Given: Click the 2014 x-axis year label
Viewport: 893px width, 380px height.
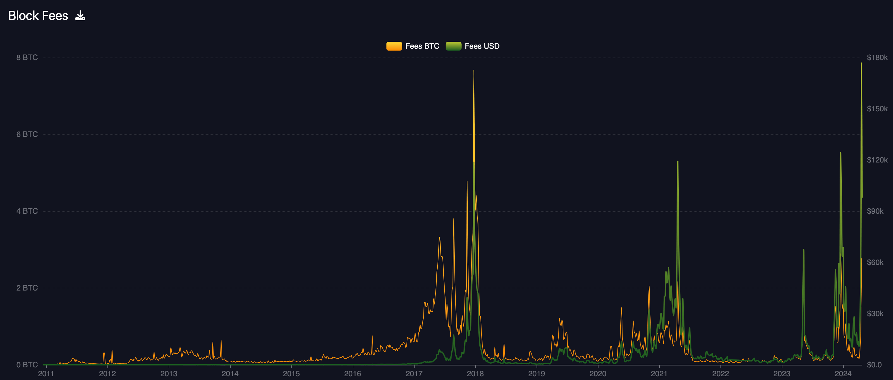Looking at the screenshot, I should pyautogui.click(x=230, y=373).
